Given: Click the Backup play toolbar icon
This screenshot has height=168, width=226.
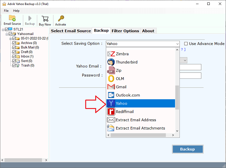Looking at the screenshot, I should pyautogui.click(x=30, y=18).
